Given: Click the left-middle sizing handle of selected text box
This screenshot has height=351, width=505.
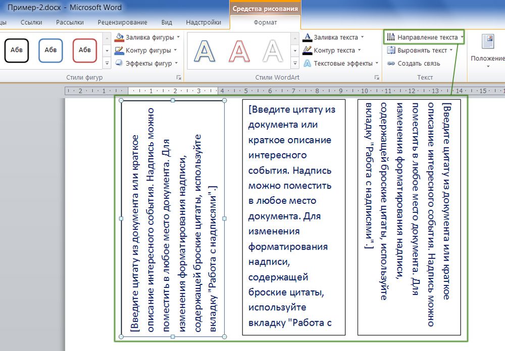Looking at the screenshot, I should click(121, 218).
